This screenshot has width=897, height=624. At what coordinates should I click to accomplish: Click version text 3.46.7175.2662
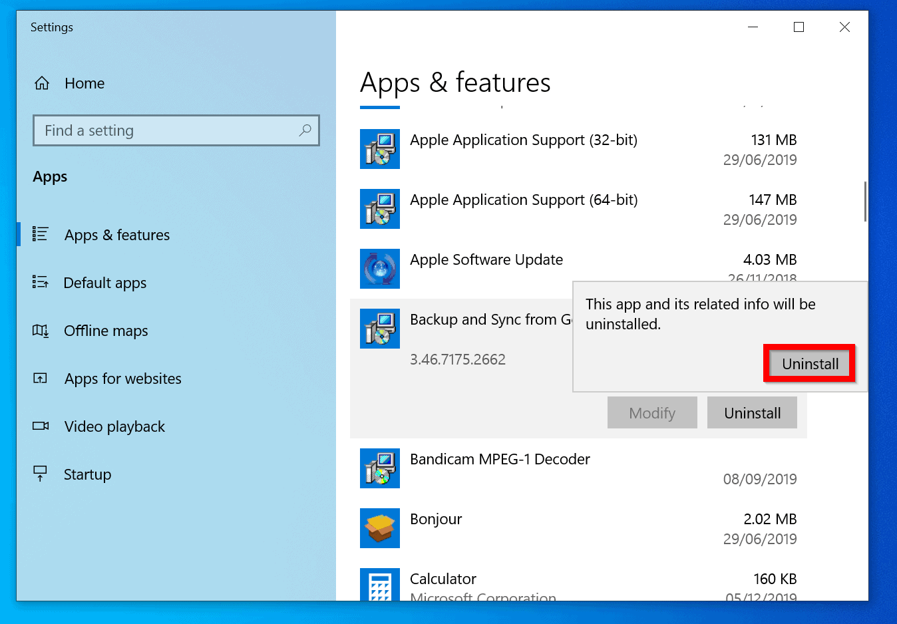(x=458, y=359)
